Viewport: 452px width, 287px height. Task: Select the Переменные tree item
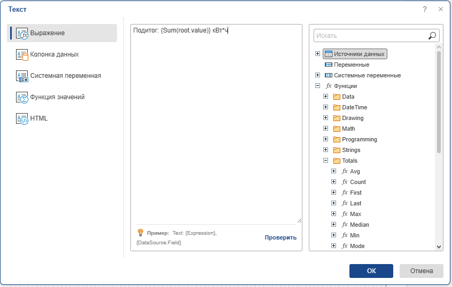click(352, 65)
